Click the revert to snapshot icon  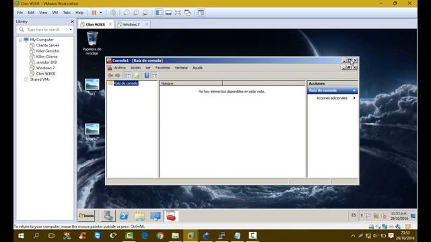pyautogui.click(x=136, y=13)
